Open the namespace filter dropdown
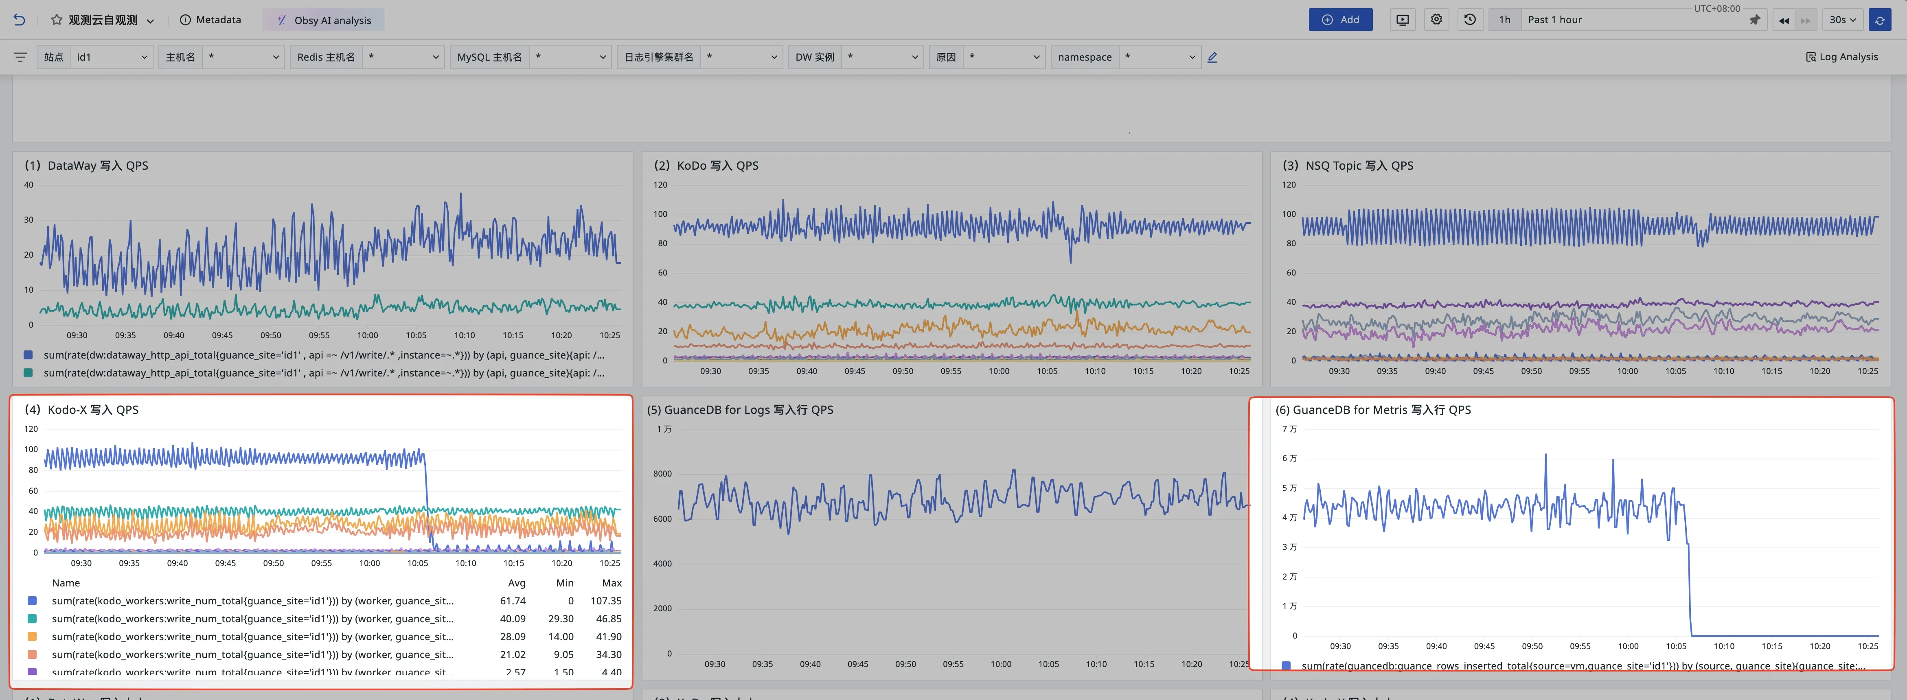 [1159, 57]
